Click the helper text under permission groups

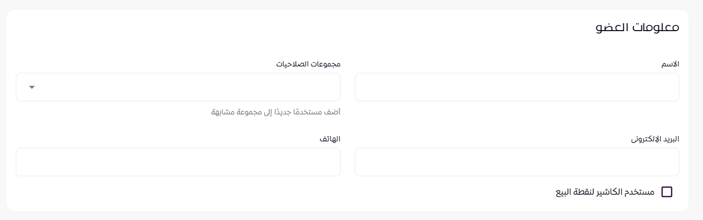click(276, 112)
